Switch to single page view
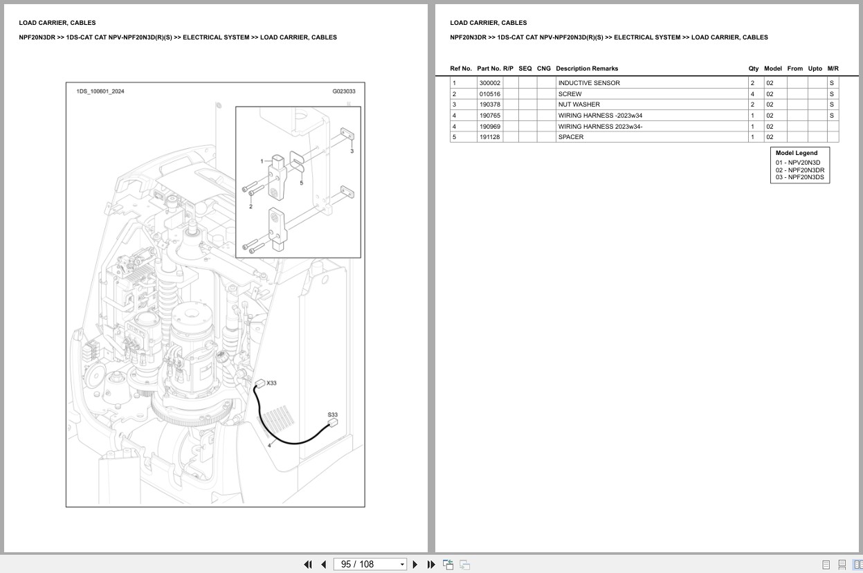The height and width of the screenshot is (573, 863). (826, 565)
